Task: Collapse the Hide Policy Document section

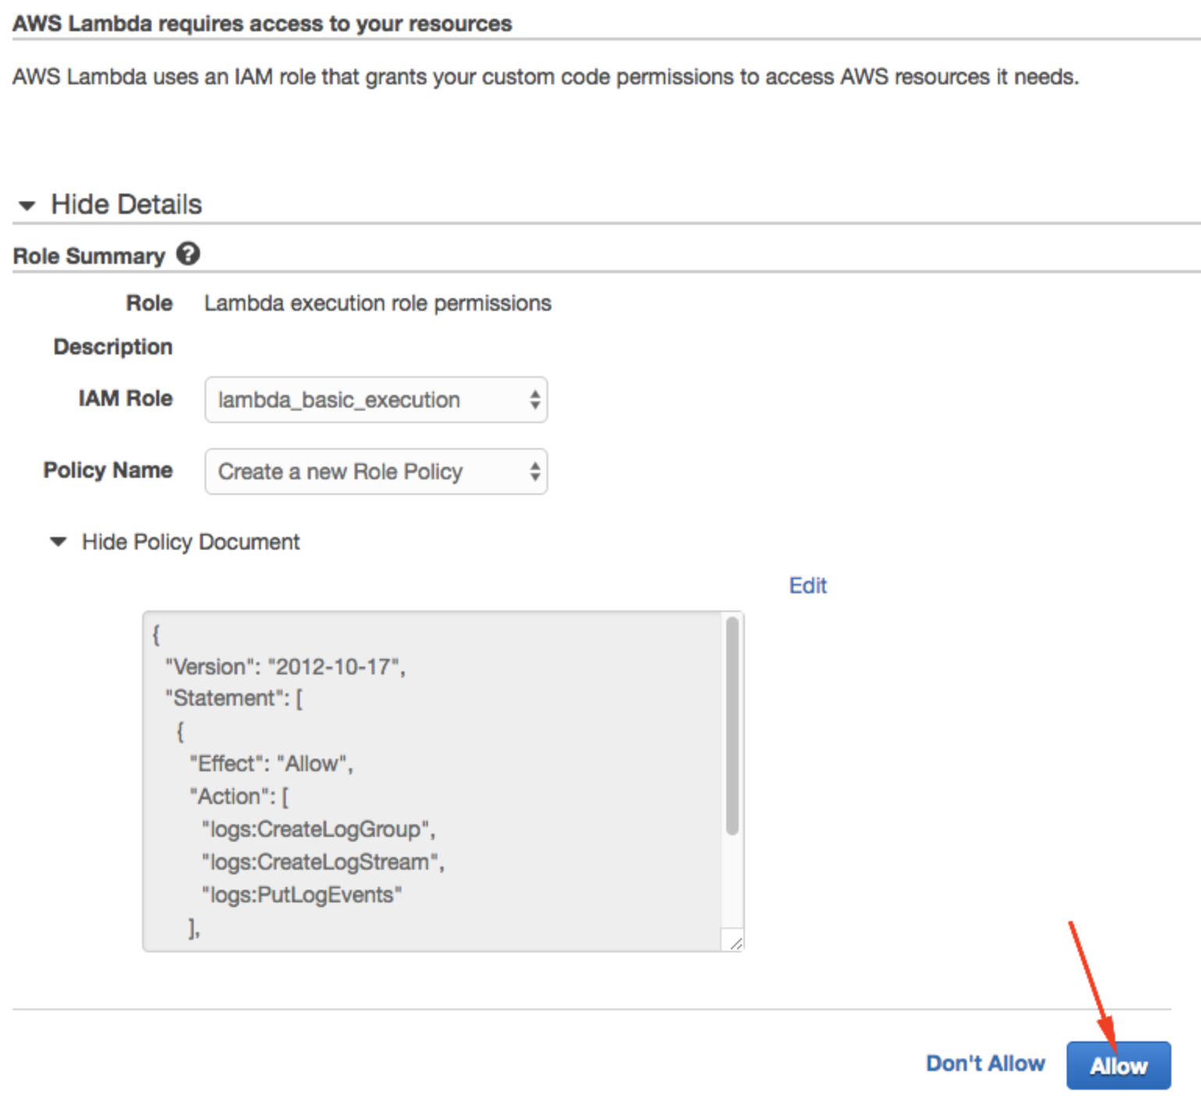Action: [175, 542]
